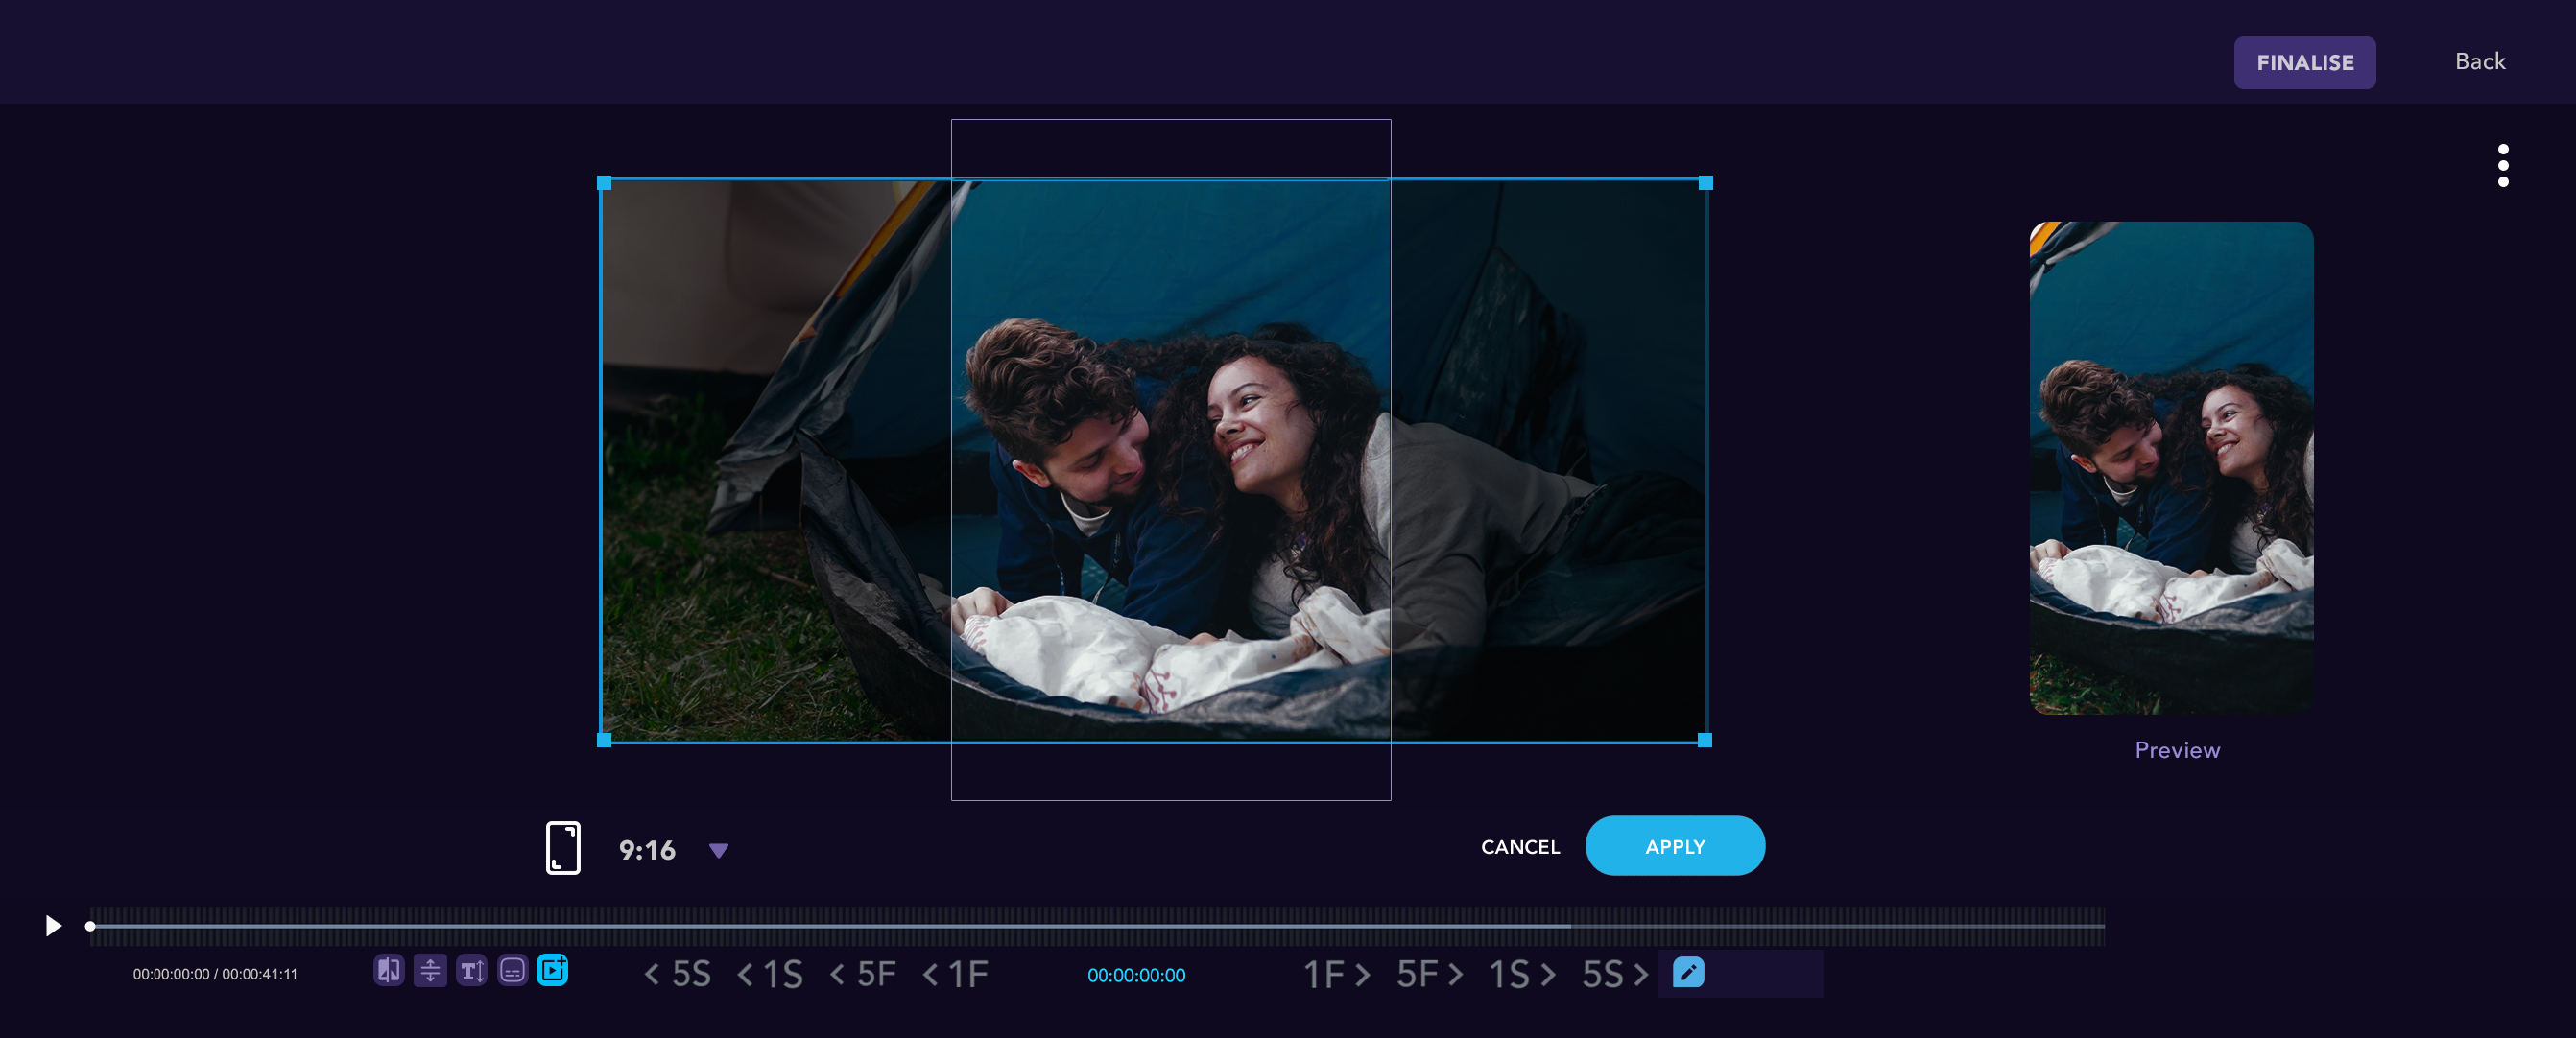This screenshot has width=2576, height=1038.
Task: Step forward 5 frames
Action: pos(1430,974)
